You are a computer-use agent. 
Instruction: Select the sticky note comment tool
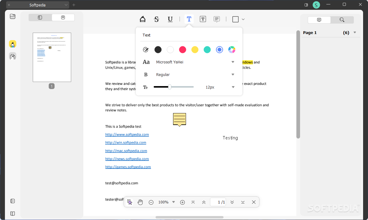point(217,19)
